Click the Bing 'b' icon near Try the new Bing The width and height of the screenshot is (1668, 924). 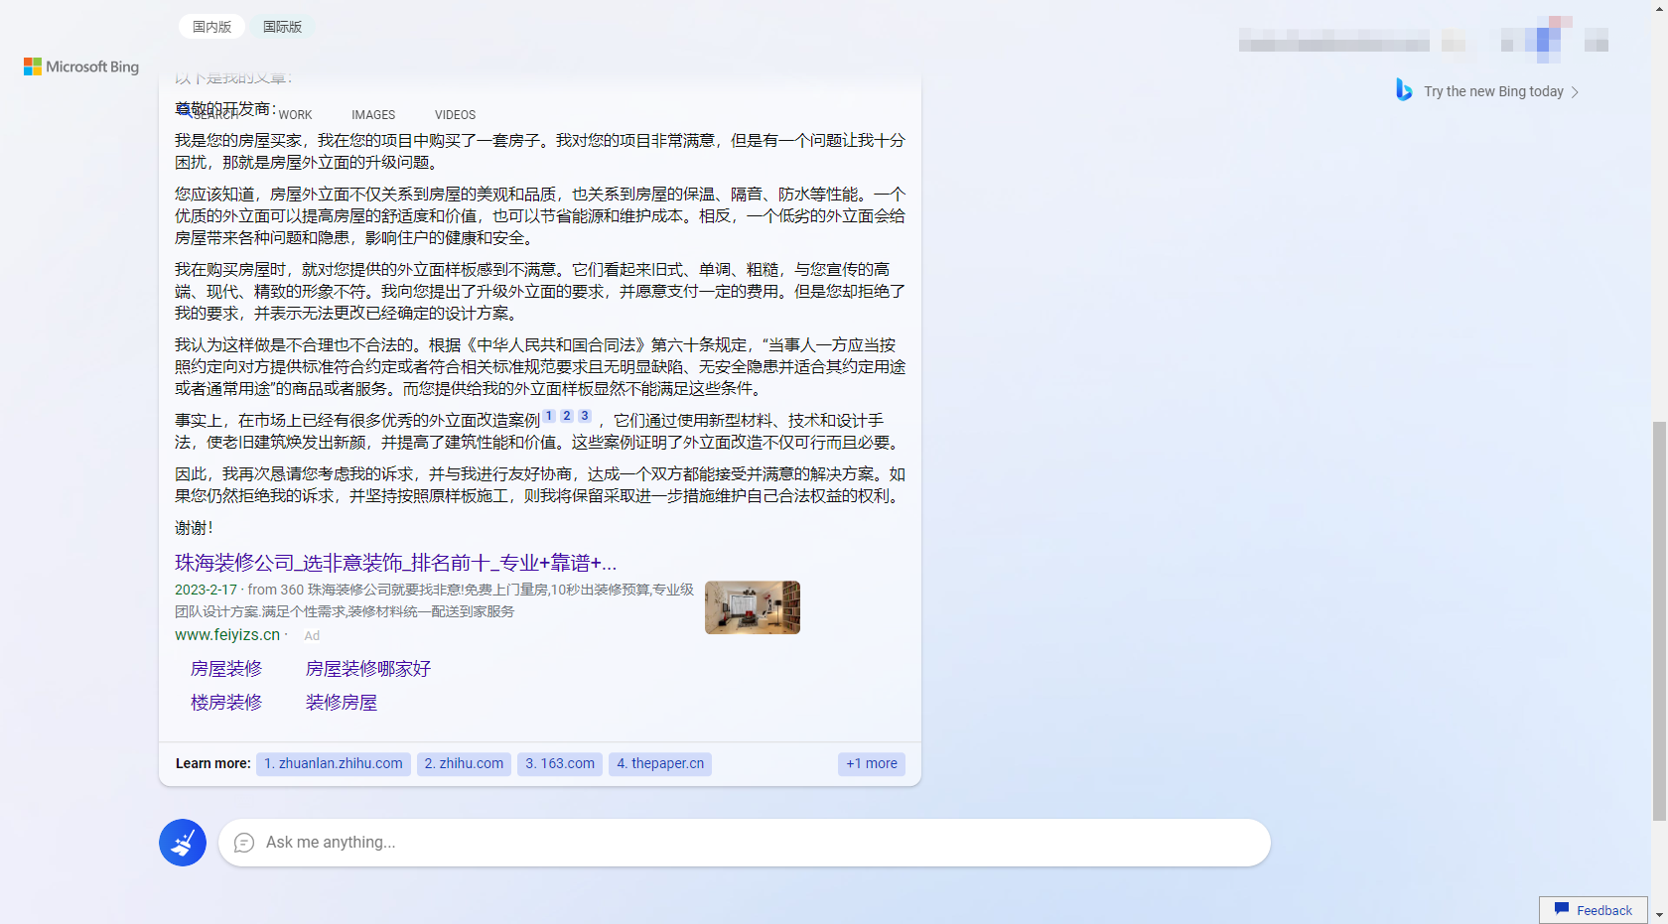coord(1404,90)
